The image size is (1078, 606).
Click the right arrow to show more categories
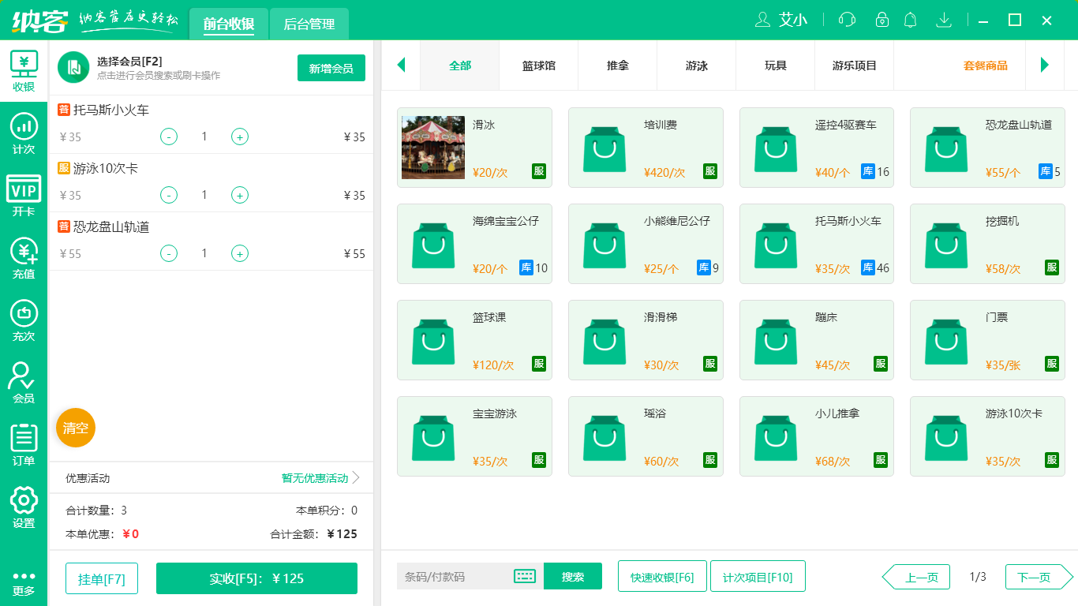click(1046, 66)
